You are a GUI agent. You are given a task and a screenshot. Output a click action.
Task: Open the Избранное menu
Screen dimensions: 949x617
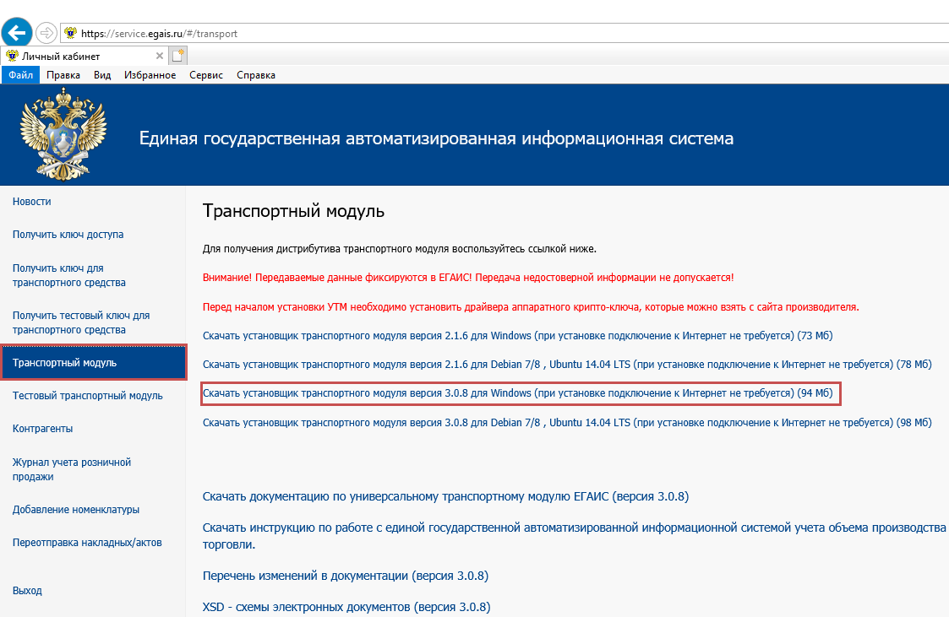pos(150,75)
